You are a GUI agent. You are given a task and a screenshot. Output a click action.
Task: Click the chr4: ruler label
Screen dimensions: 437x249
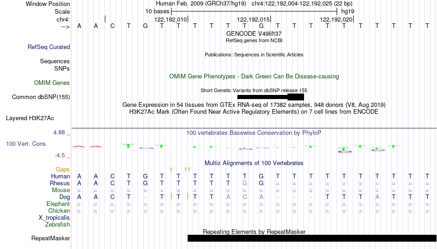[x=63, y=19]
